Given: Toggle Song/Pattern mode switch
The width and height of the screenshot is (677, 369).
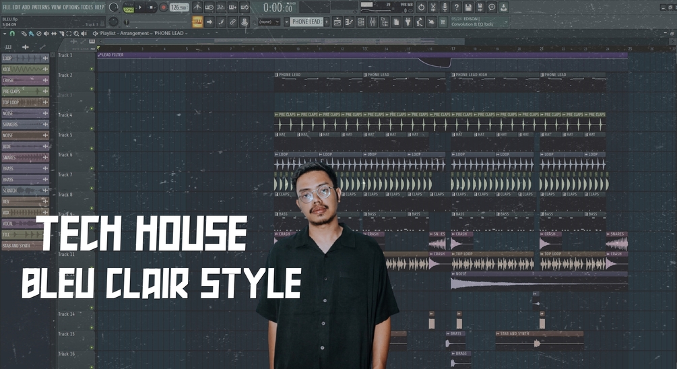Looking at the screenshot, I should pyautogui.click(x=129, y=8).
